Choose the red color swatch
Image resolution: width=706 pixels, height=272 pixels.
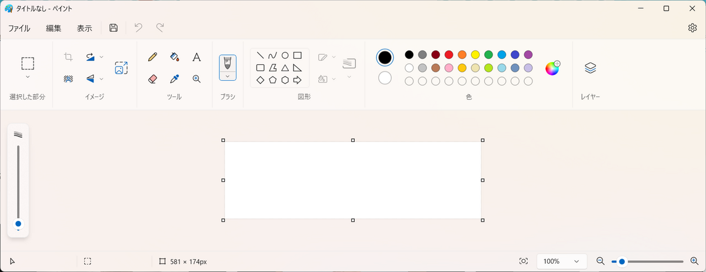(449, 55)
